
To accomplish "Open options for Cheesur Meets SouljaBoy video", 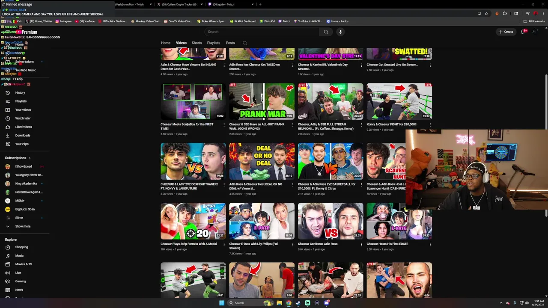I will pos(224,125).
